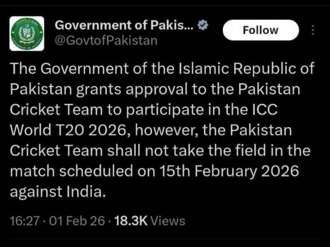
Task: Click the 01 Feb 26 date
Action: (77, 221)
